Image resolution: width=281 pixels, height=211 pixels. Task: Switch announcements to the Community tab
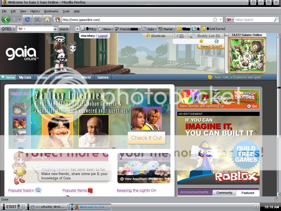[x=224, y=193]
